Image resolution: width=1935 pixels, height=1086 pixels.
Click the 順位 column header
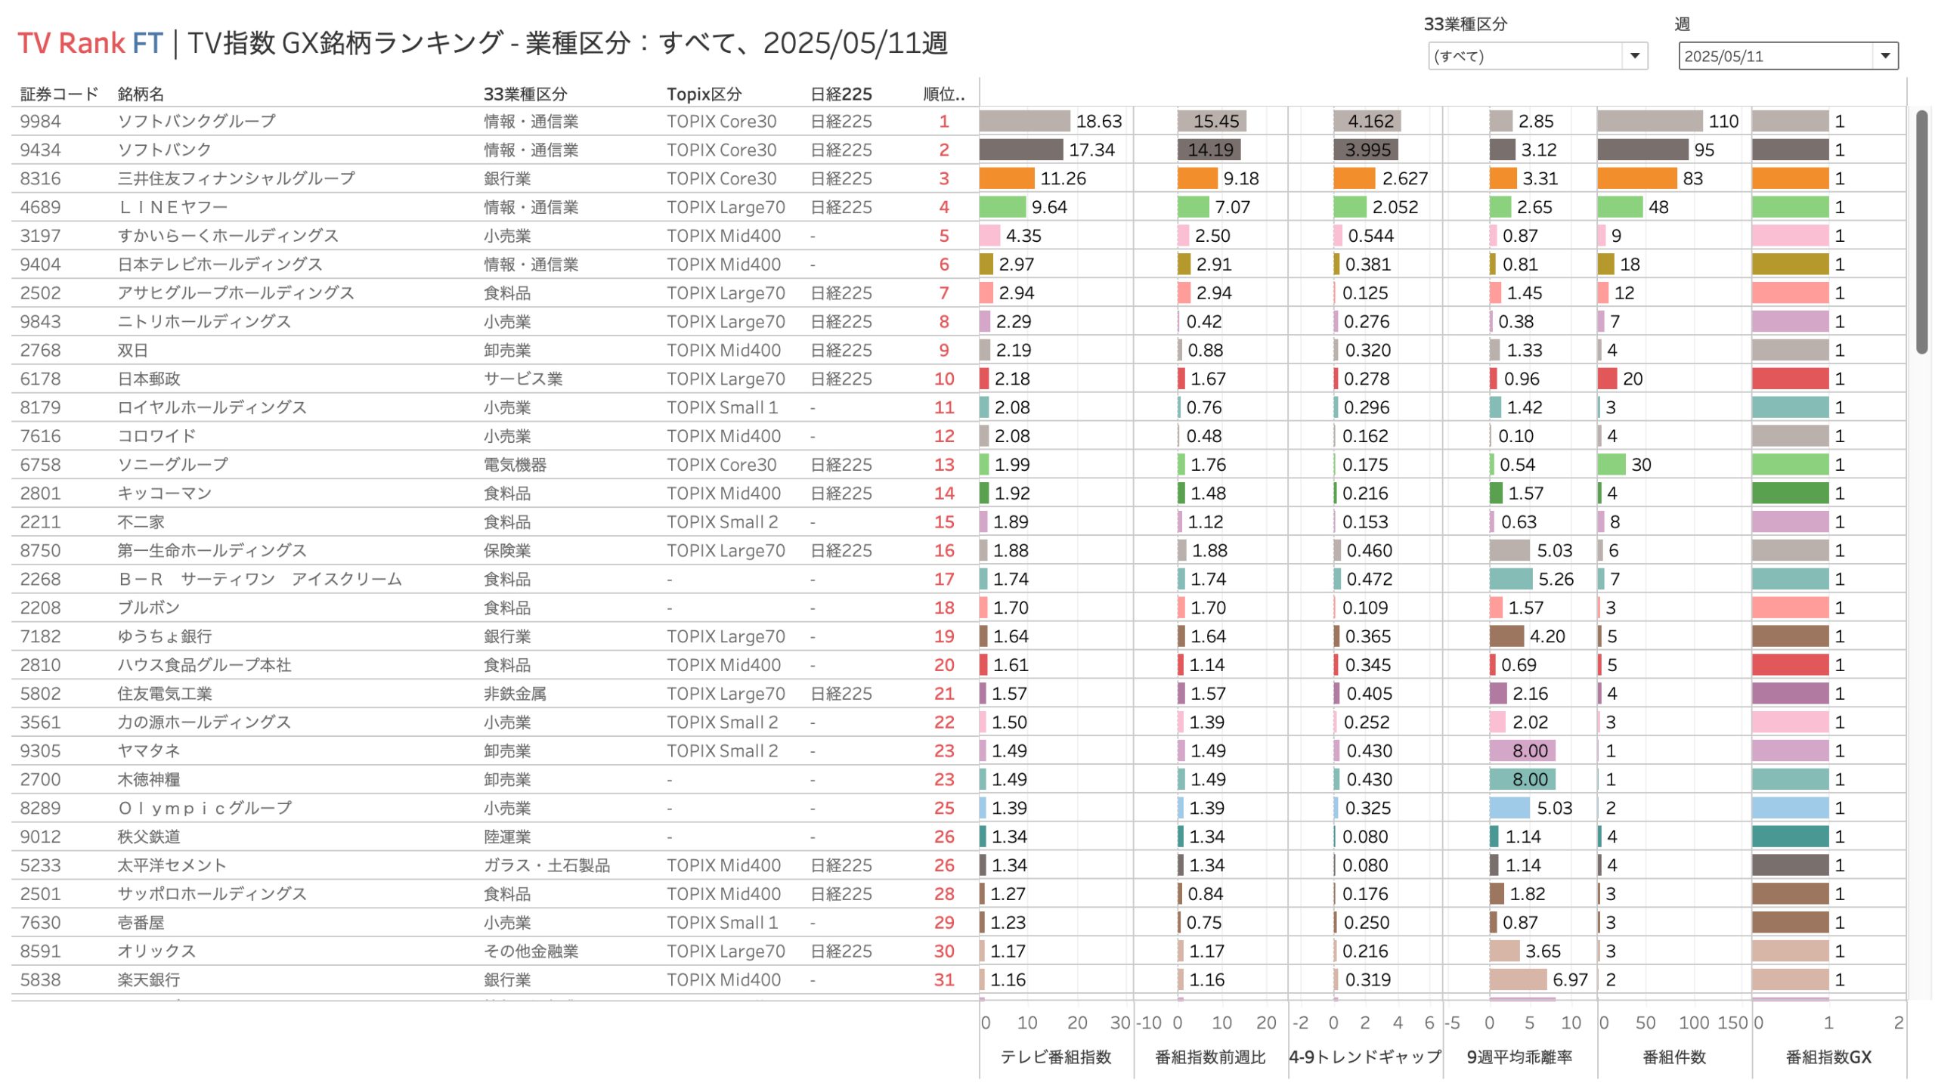pos(943,94)
